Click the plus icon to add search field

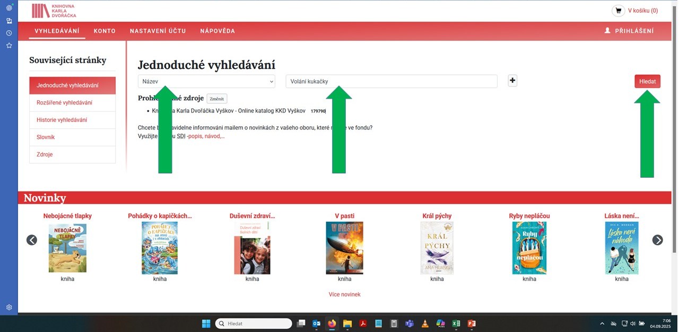pos(512,81)
